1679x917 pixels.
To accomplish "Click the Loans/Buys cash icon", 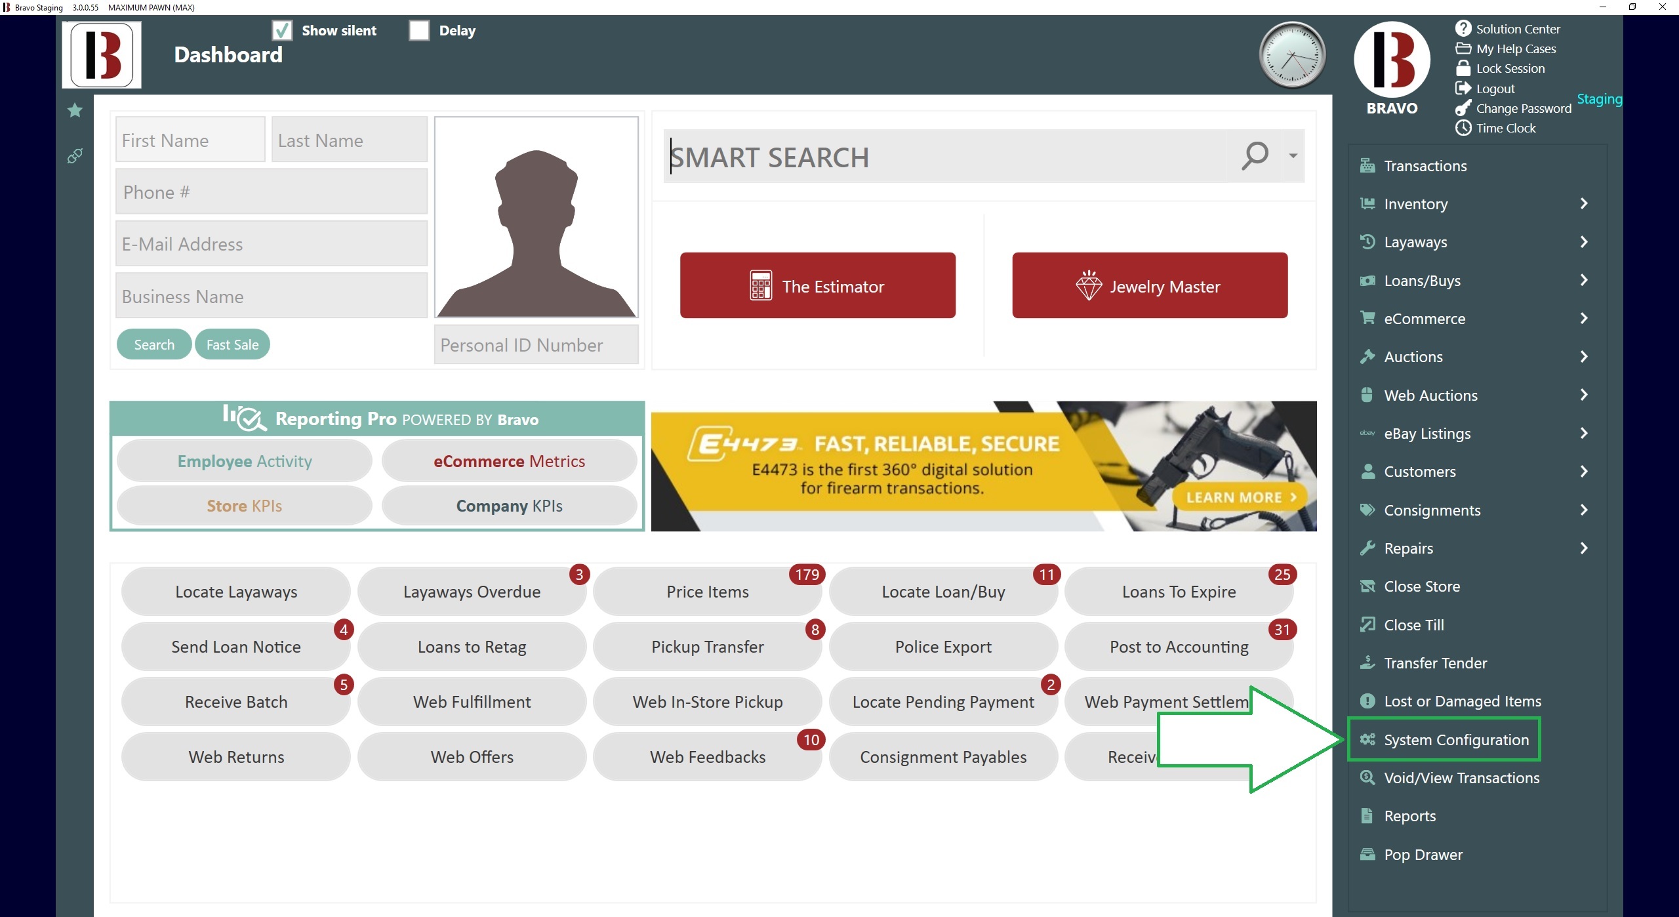I will [x=1367, y=280].
